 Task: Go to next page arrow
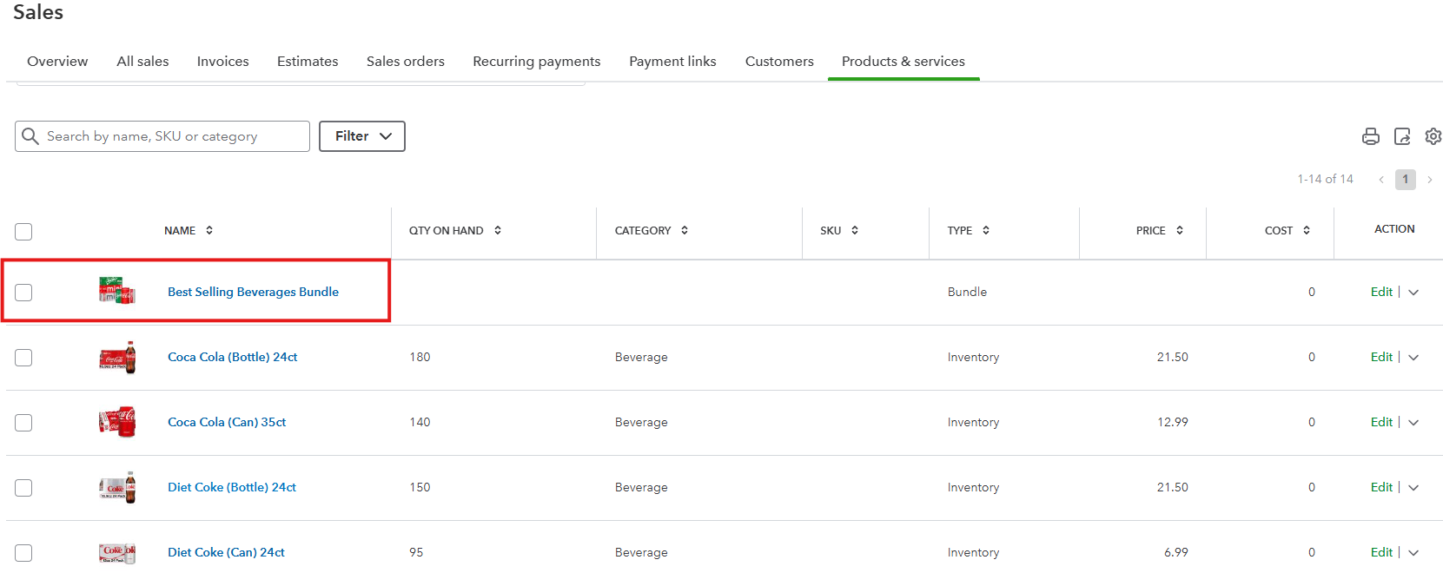(x=1430, y=180)
